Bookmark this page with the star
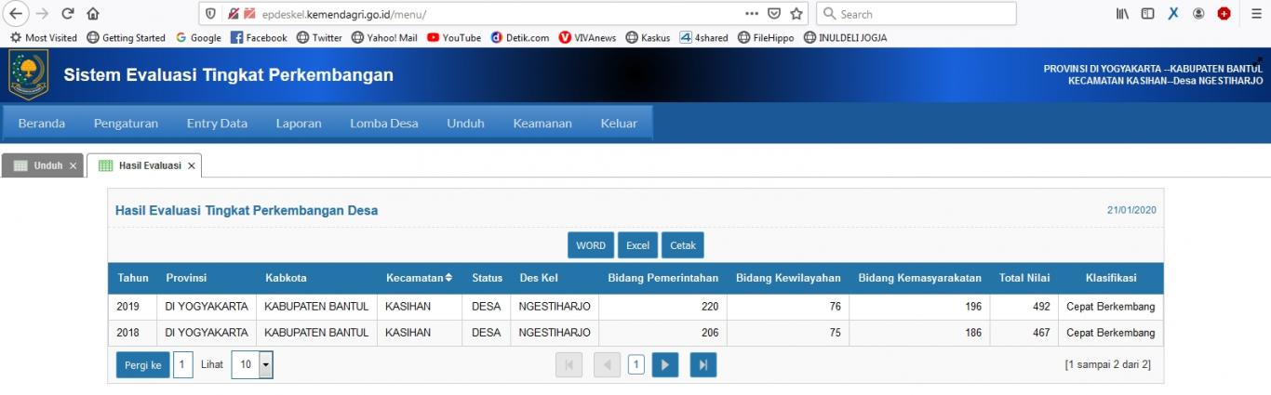1271x395 pixels. click(797, 14)
